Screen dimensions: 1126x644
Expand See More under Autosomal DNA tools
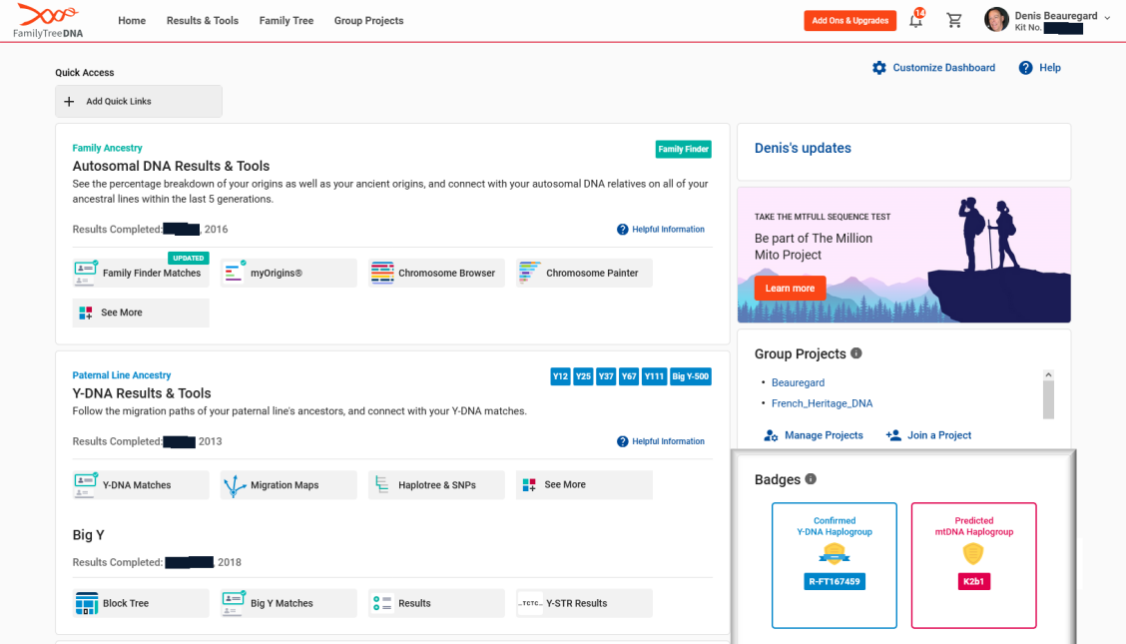[141, 313]
